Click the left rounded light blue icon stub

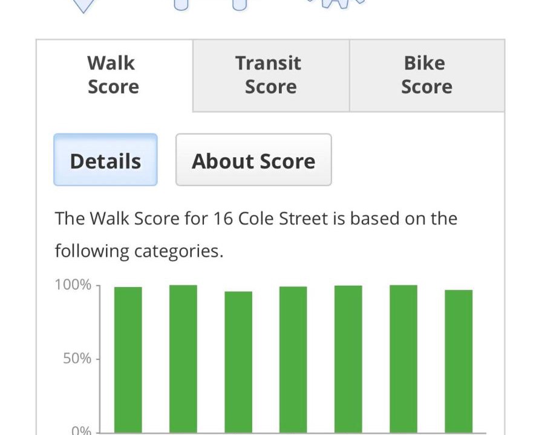pyautogui.click(x=181, y=4)
